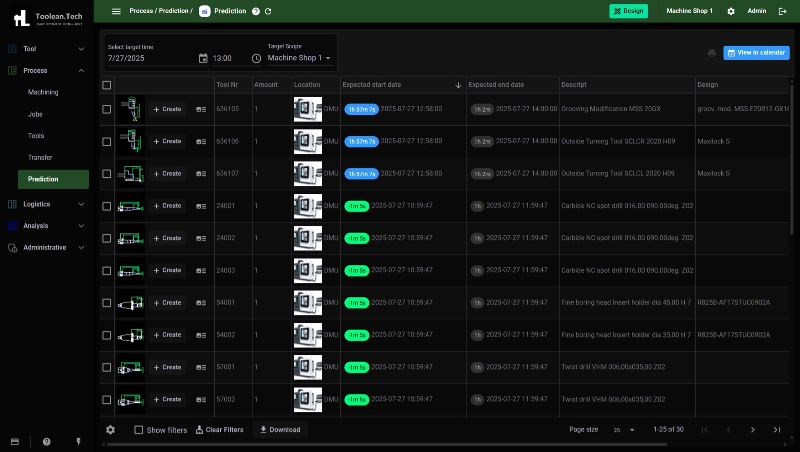Click the Download button
The height and width of the screenshot is (452, 800).
280,430
